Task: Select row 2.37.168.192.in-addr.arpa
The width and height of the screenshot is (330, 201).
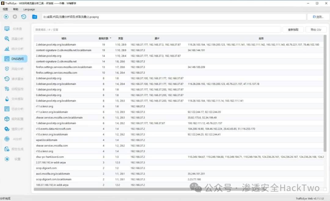Action: 179,163
